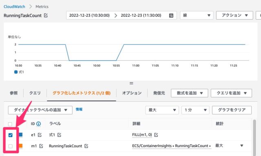Expand the クエリを追加 dropdown
The image size is (261, 156).
coord(231,93)
